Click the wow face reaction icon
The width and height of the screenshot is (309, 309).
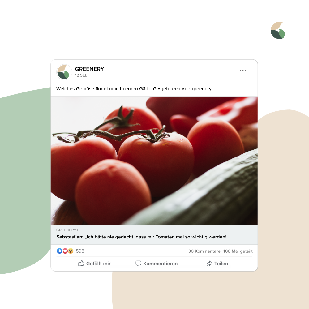[x=71, y=251]
